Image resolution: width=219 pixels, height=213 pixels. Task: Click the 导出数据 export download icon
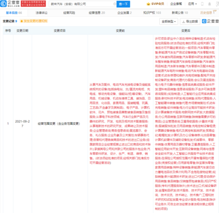click(183, 21)
